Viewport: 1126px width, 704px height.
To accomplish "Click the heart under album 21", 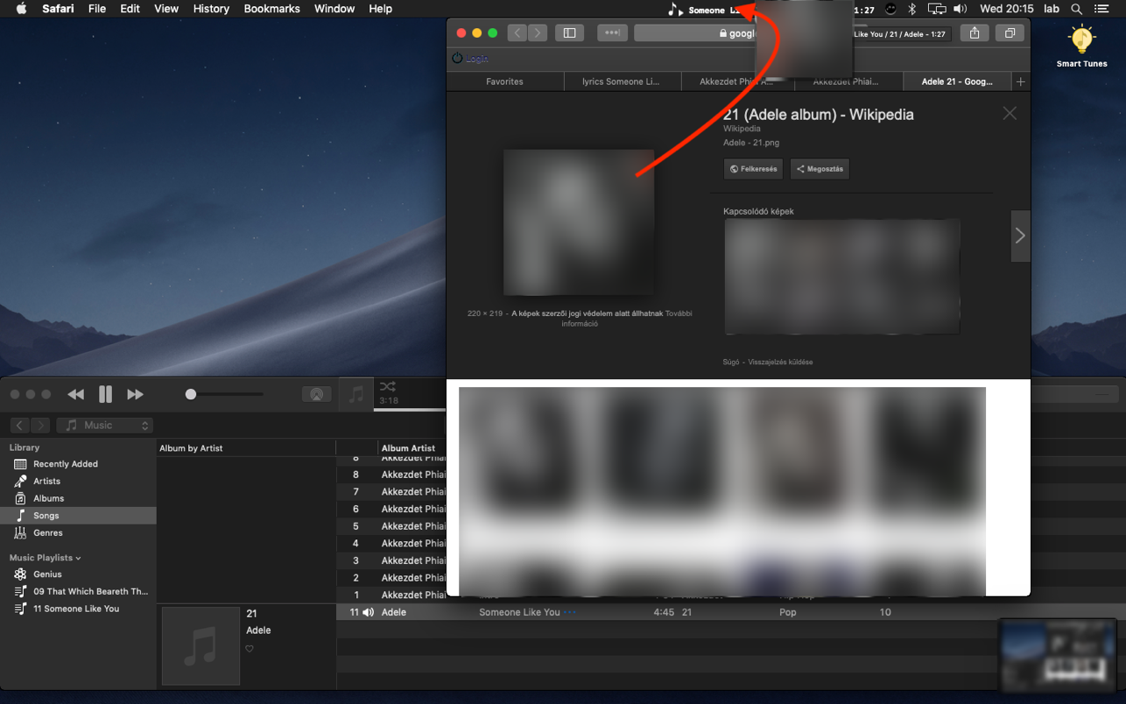I will point(250,649).
